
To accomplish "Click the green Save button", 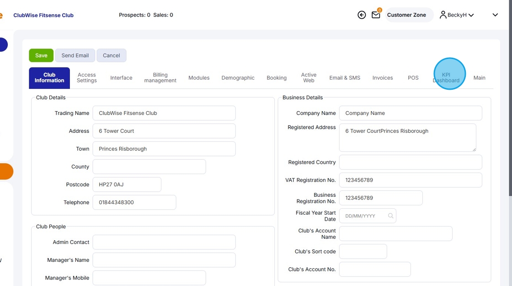I will [41, 55].
